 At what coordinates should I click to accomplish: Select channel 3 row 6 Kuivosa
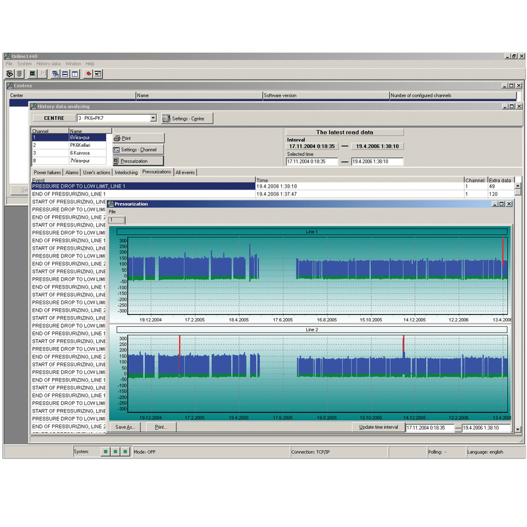pyautogui.click(x=69, y=153)
